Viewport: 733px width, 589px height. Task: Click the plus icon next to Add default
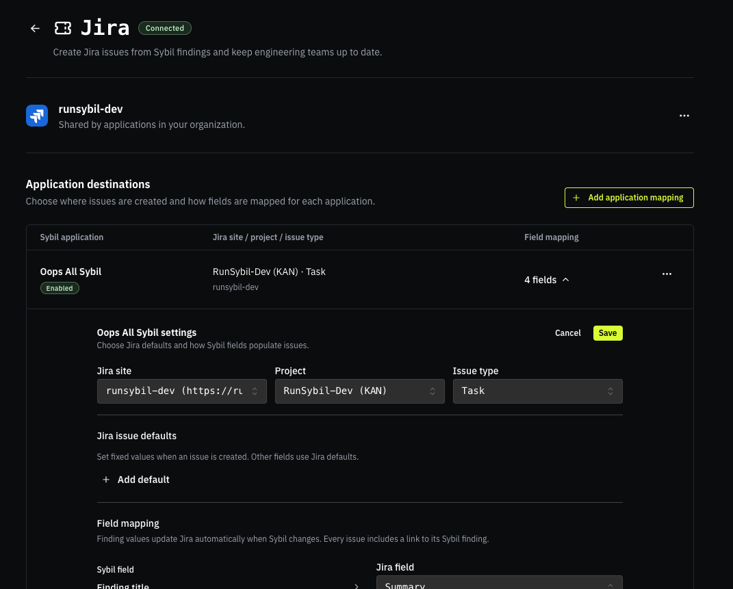106,480
